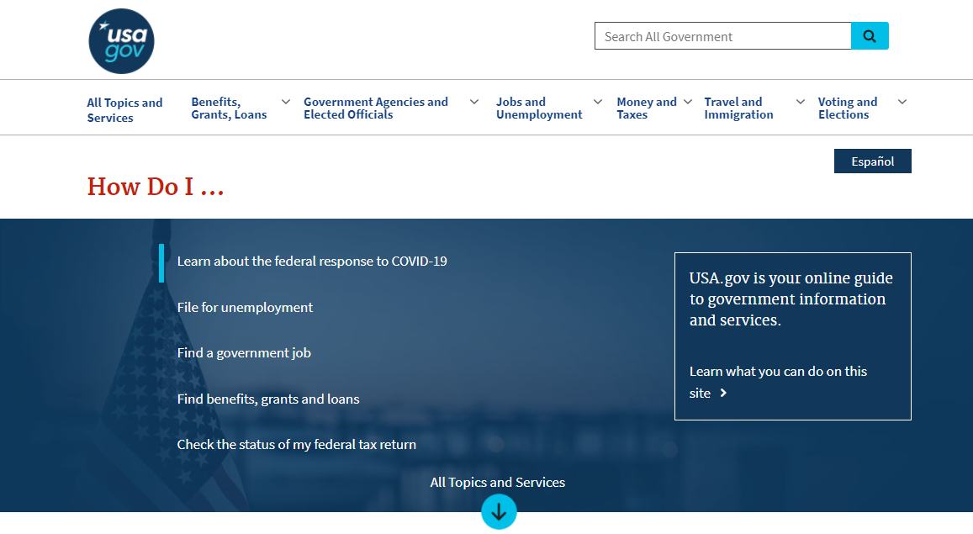Open 'Learn about the federal response to COVID-19'
Viewport: 973px width, 534px height.
[311, 261]
